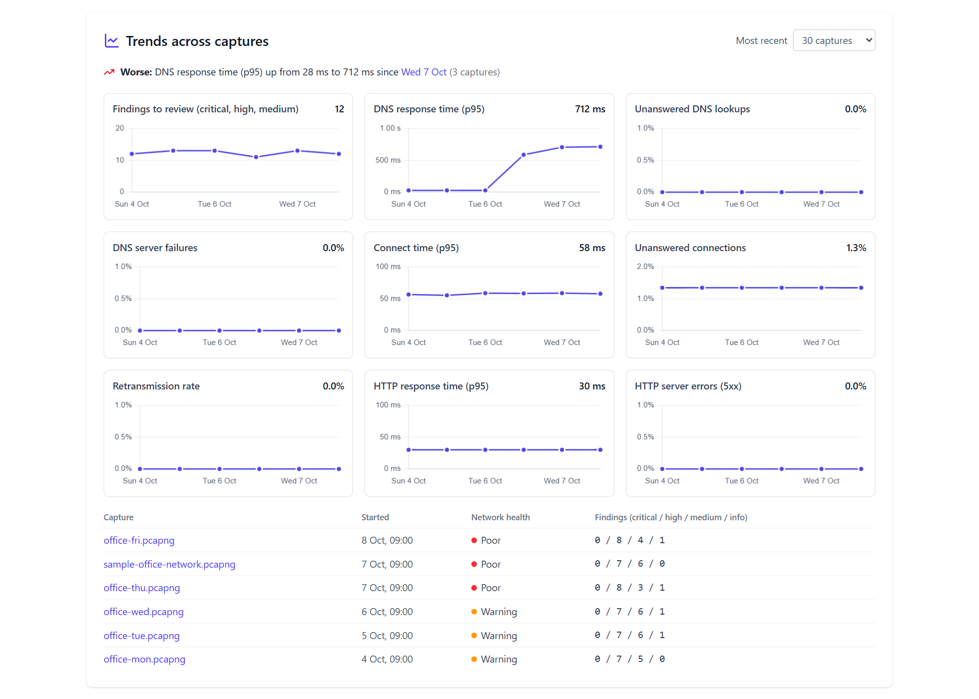Click the trends chart icon beside the heading
The width and height of the screenshot is (979, 699).
click(x=111, y=41)
